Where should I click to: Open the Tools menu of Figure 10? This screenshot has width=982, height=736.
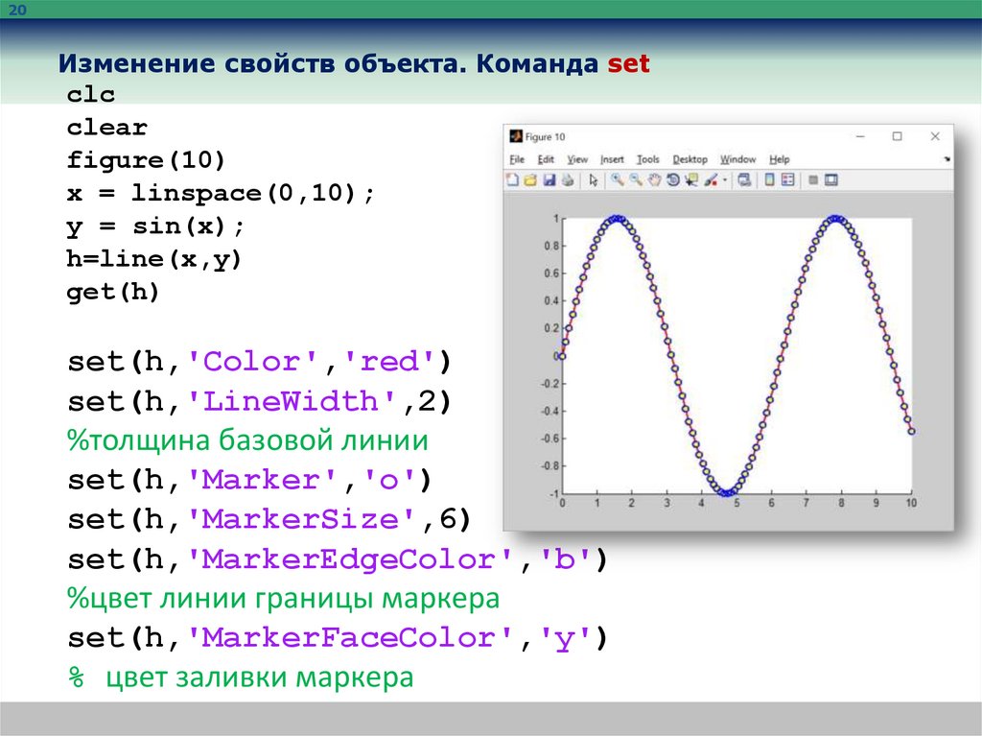pyautogui.click(x=647, y=159)
